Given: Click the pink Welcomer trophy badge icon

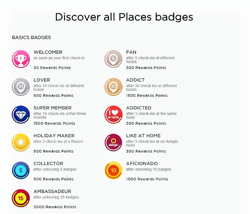Looking at the screenshot, I should 21,59.
